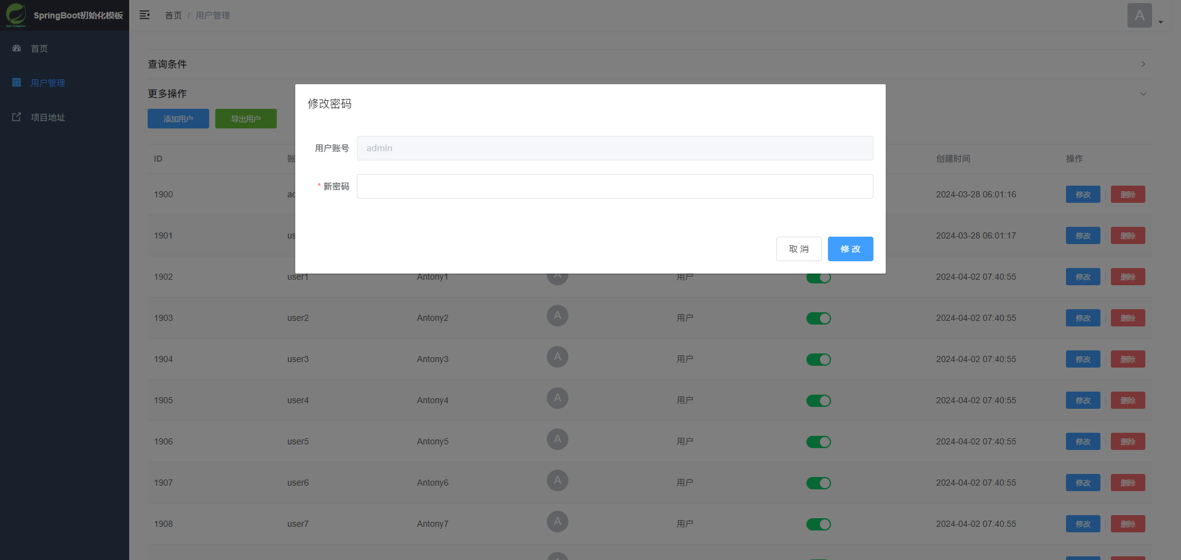Image resolution: width=1181 pixels, height=560 pixels.
Task: Confirm password change with 修改 button
Action: click(851, 249)
